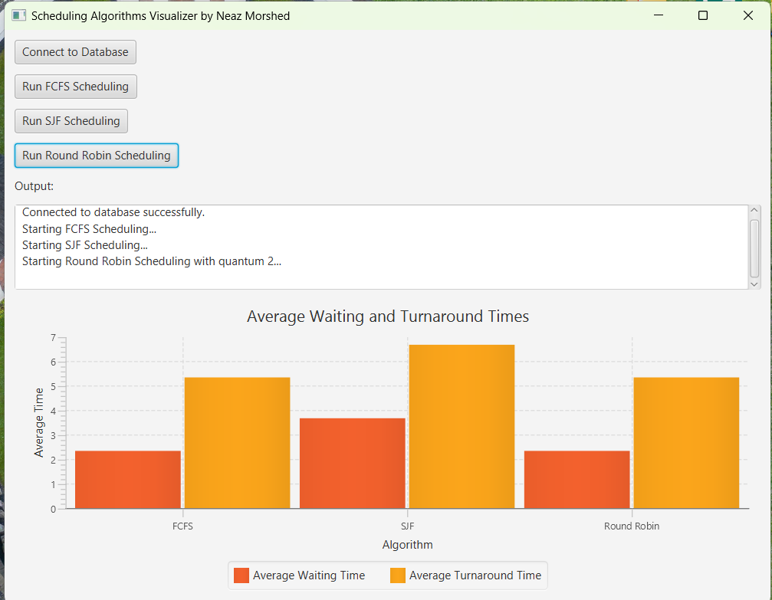The image size is (772, 600).
Task: Click inside the Output text area
Action: coord(381,247)
